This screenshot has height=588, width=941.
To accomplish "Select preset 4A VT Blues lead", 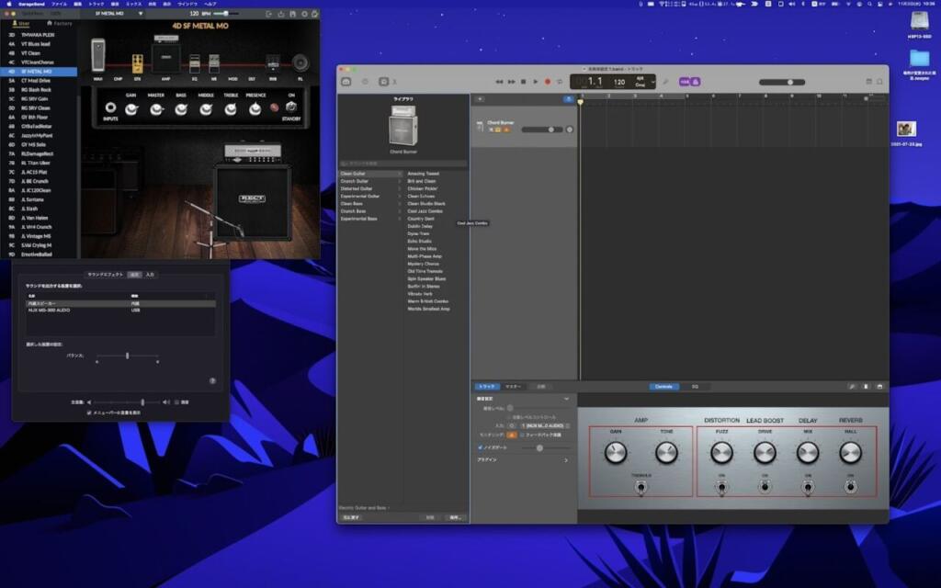I will point(39,44).
